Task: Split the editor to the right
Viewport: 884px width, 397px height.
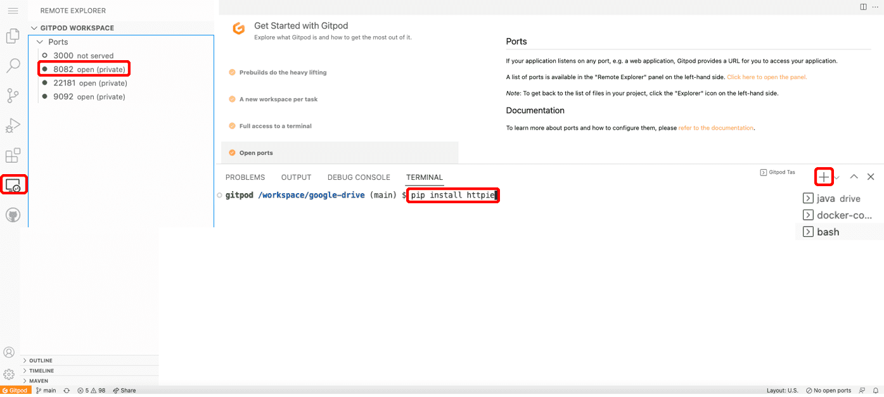Action: (x=863, y=7)
